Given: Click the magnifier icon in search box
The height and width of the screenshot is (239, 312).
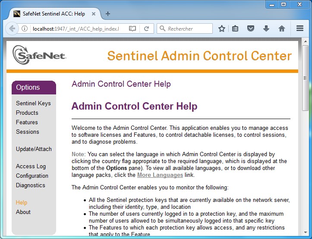Looking at the screenshot, I should pos(162,28).
